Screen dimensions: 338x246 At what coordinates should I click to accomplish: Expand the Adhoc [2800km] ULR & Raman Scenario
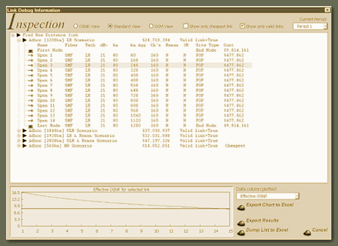(19, 141)
